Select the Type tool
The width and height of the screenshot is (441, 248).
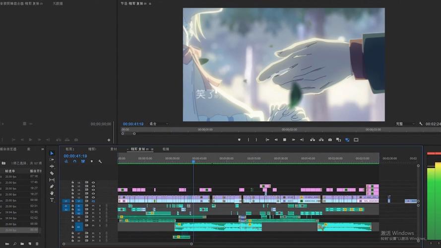pos(52,200)
